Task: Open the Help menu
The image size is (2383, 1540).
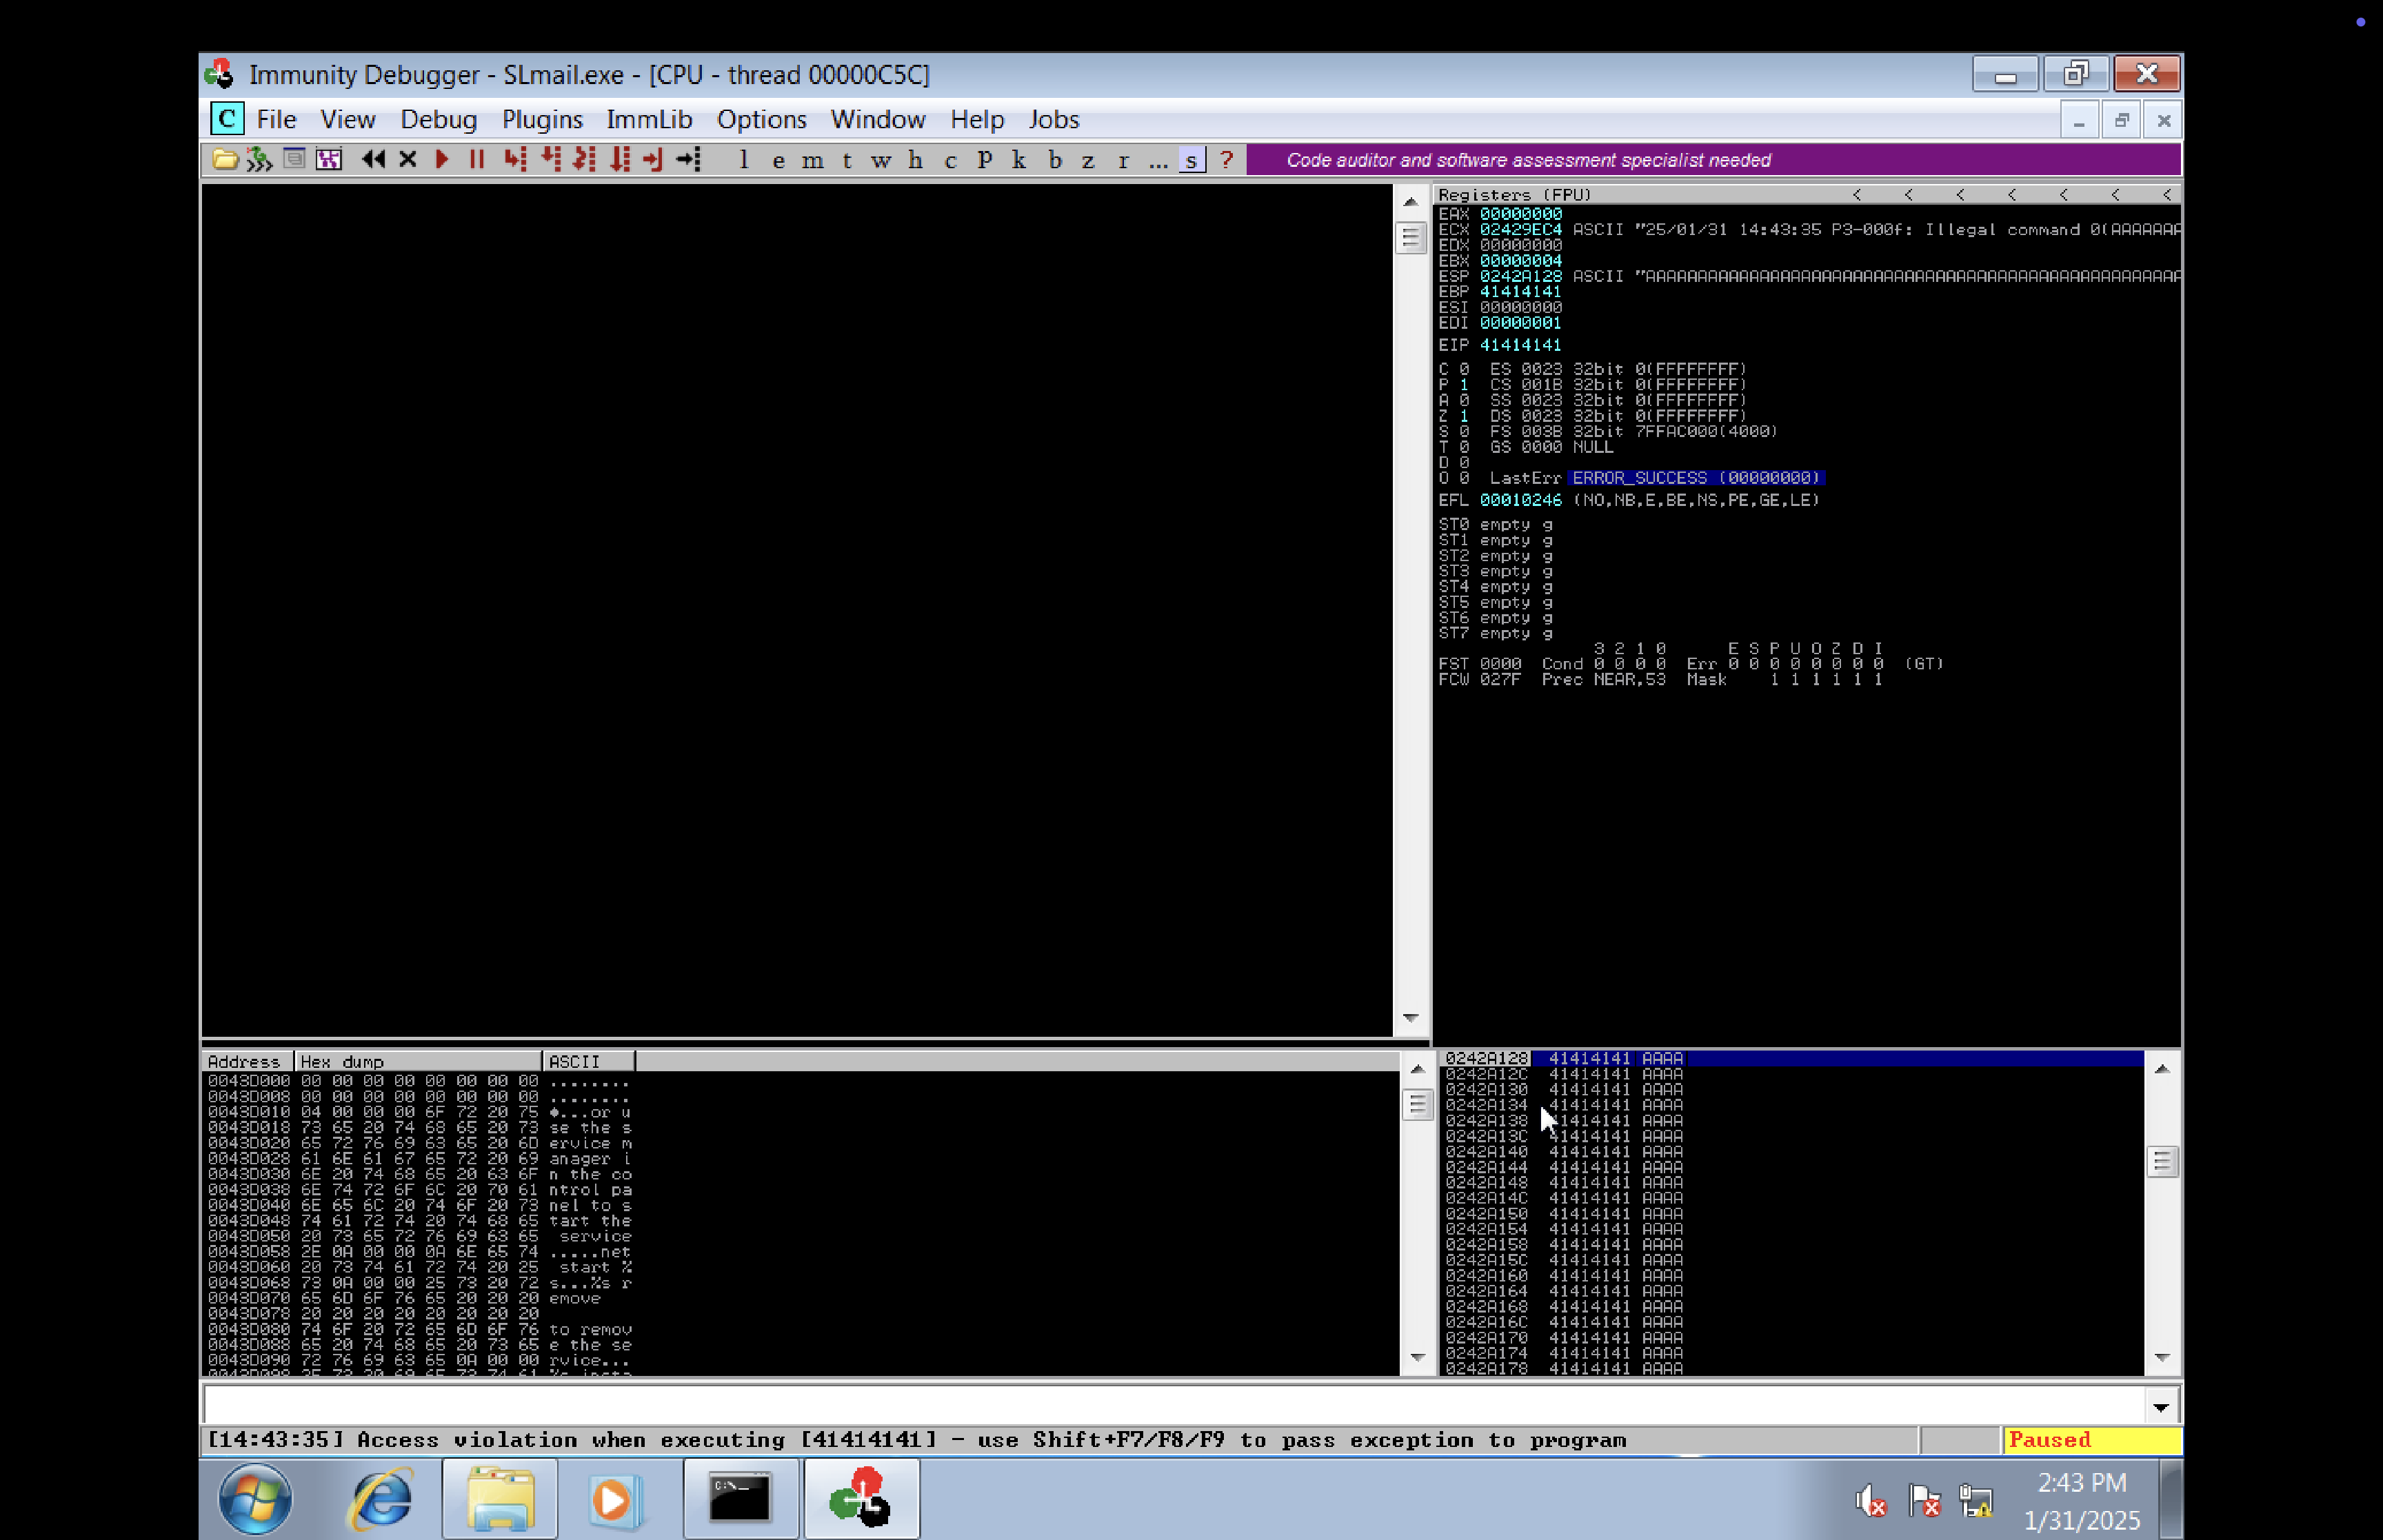Action: [977, 119]
